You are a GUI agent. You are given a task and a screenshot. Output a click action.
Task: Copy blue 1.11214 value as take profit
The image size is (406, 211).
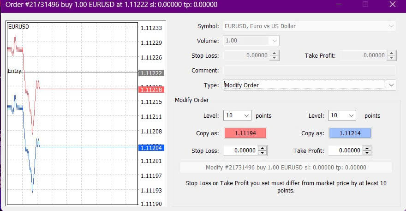click(350, 133)
